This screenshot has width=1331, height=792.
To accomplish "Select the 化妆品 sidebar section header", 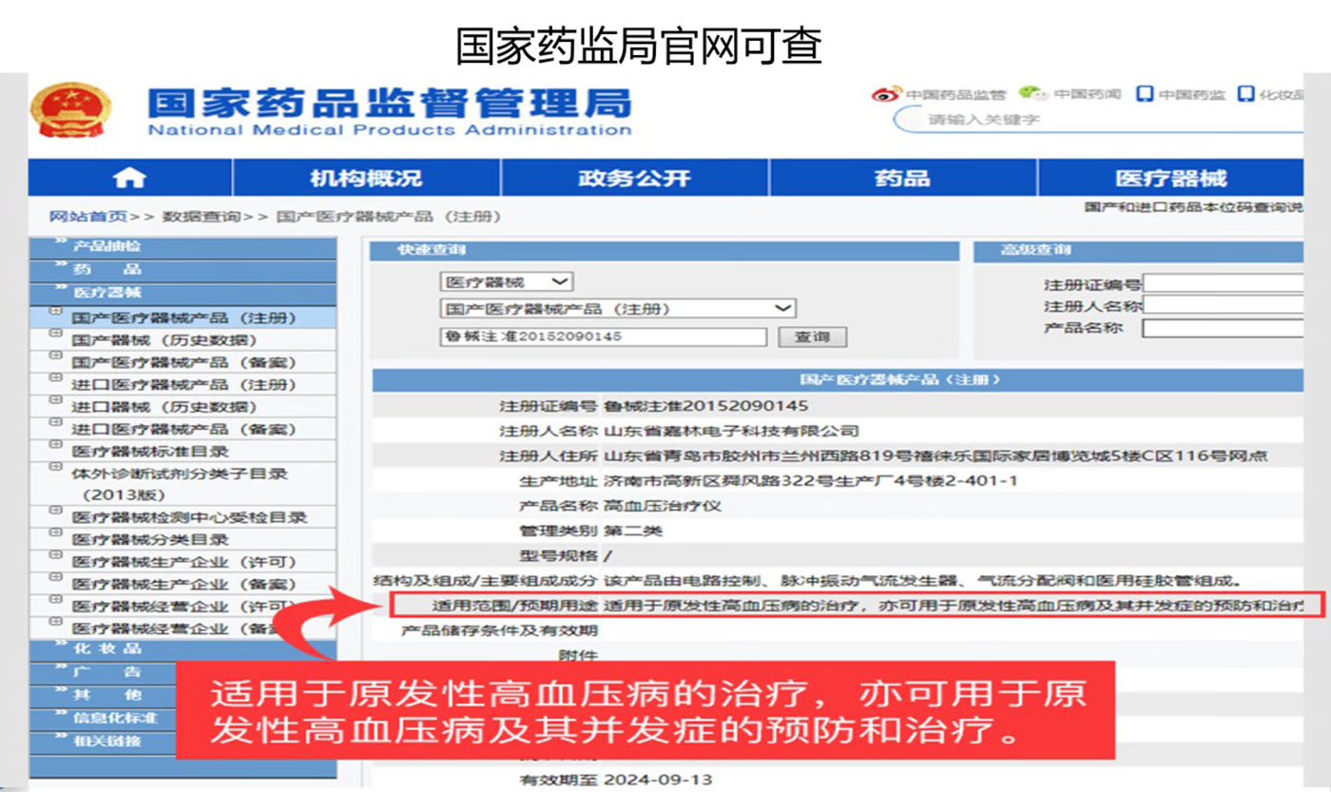I will tap(183, 648).
